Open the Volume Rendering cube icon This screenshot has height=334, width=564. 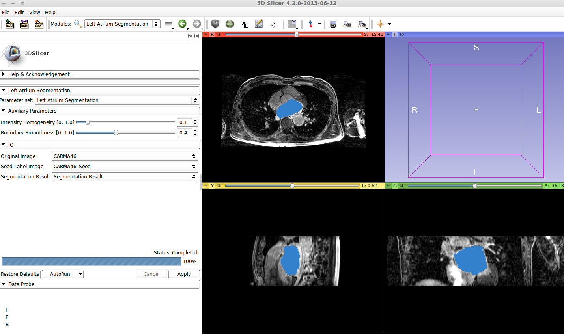(215, 24)
